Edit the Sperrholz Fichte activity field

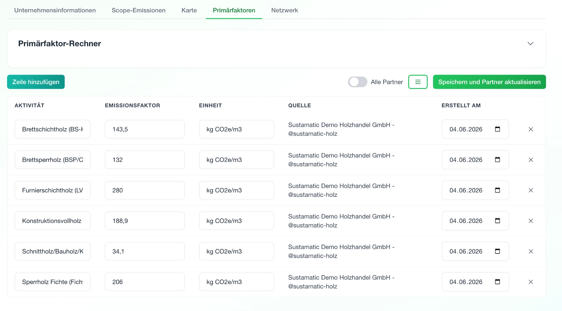pyautogui.click(x=53, y=282)
